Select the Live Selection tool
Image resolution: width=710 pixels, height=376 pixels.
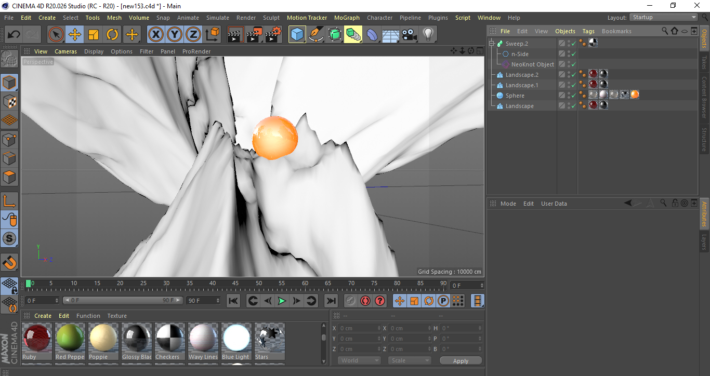[56, 35]
